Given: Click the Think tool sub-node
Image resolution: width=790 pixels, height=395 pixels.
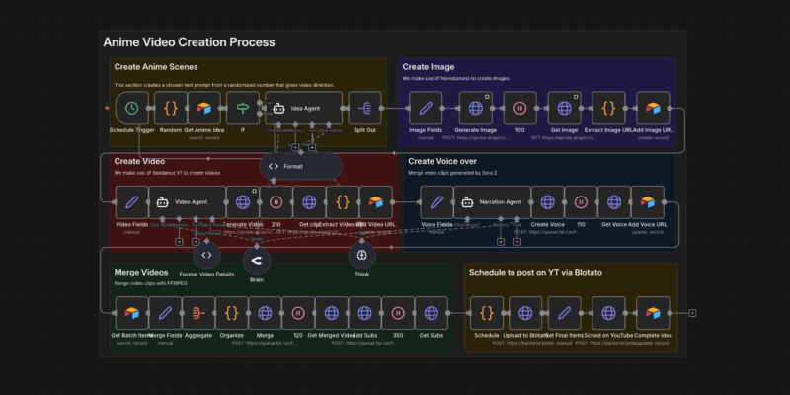Looking at the screenshot, I should (362, 256).
